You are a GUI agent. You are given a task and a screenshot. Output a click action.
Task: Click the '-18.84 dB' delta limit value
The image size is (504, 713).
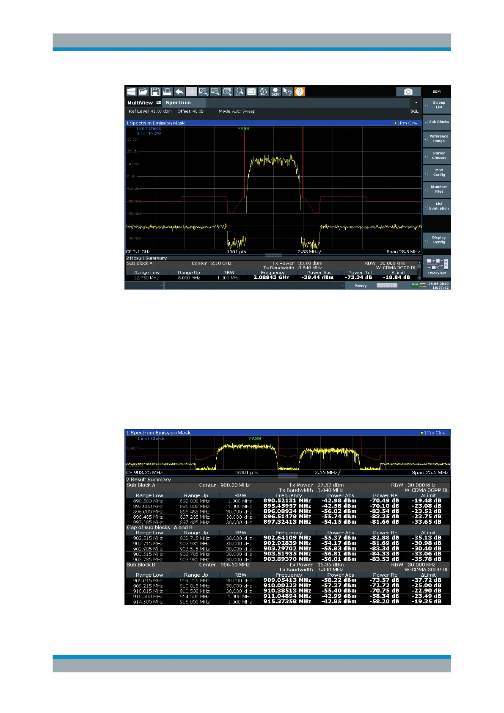click(397, 278)
